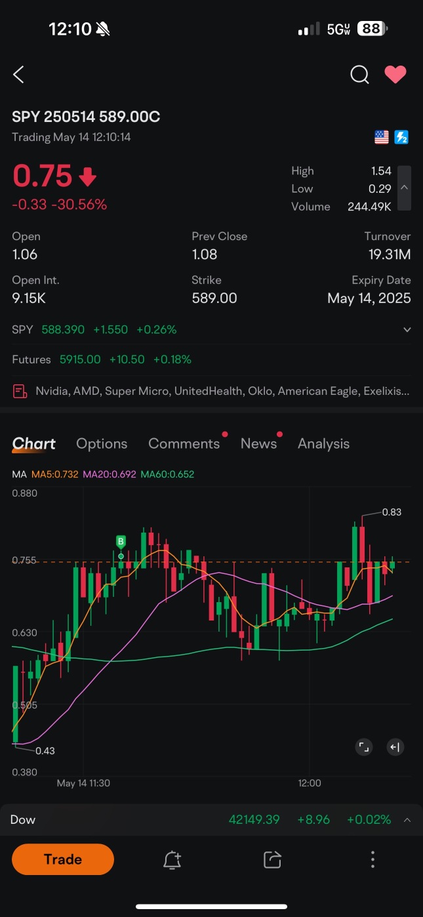The height and width of the screenshot is (917, 423).
Task: Toggle the heart favorite icon
Action: [395, 75]
